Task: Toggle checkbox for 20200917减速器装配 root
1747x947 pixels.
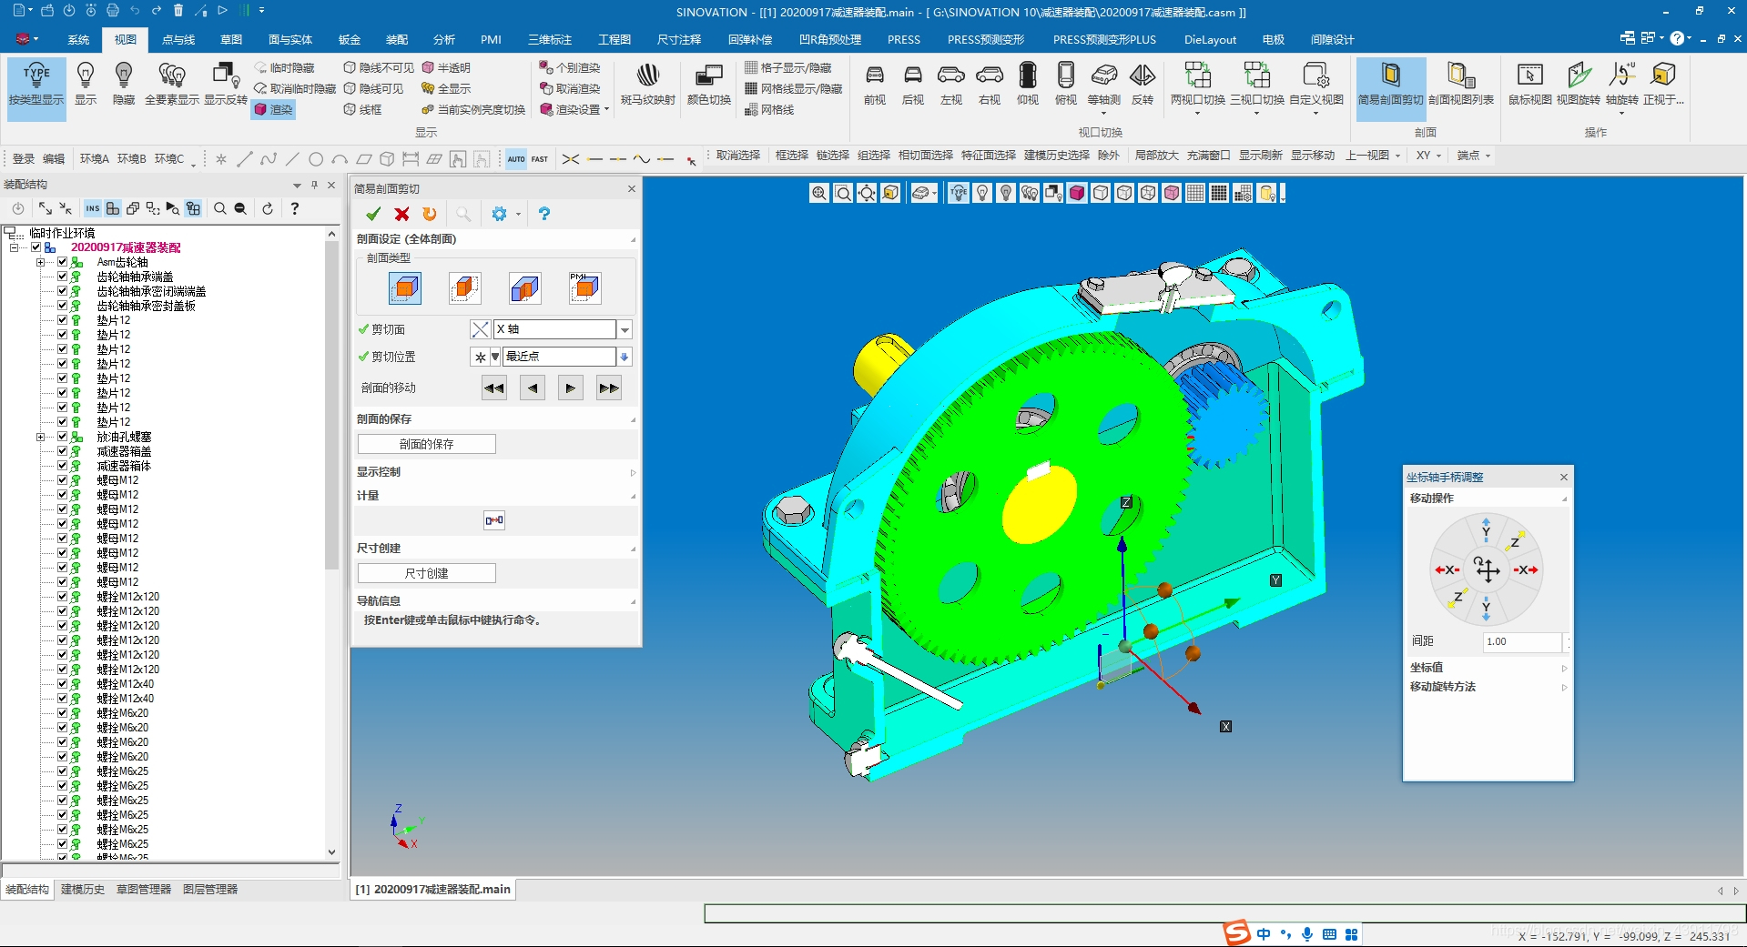Action: coord(36,247)
